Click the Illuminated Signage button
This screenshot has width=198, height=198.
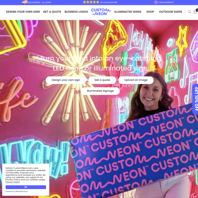pyautogui.click(x=100, y=91)
